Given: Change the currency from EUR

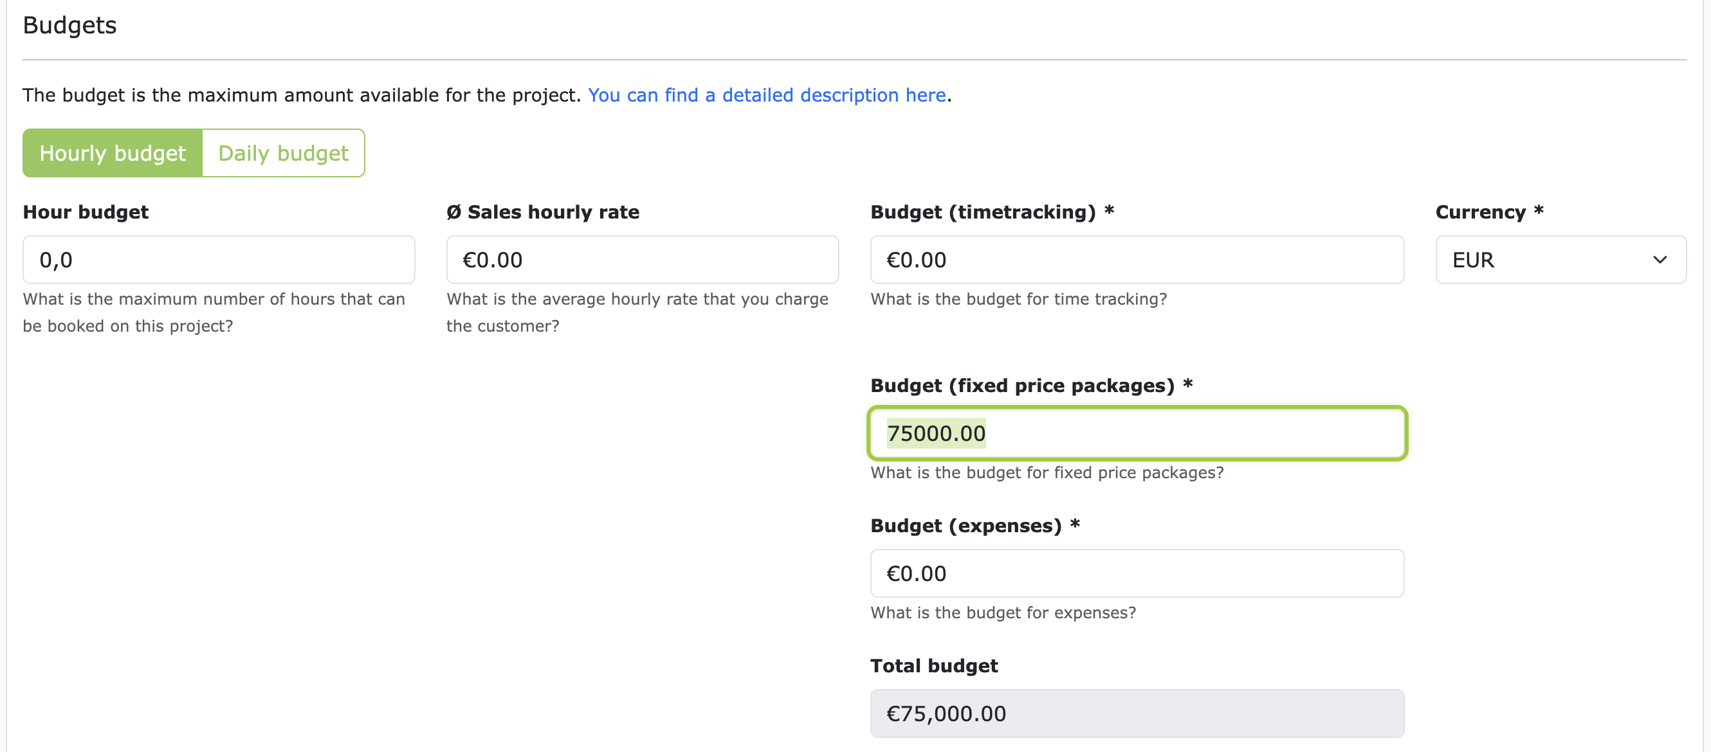Looking at the screenshot, I should (1560, 260).
